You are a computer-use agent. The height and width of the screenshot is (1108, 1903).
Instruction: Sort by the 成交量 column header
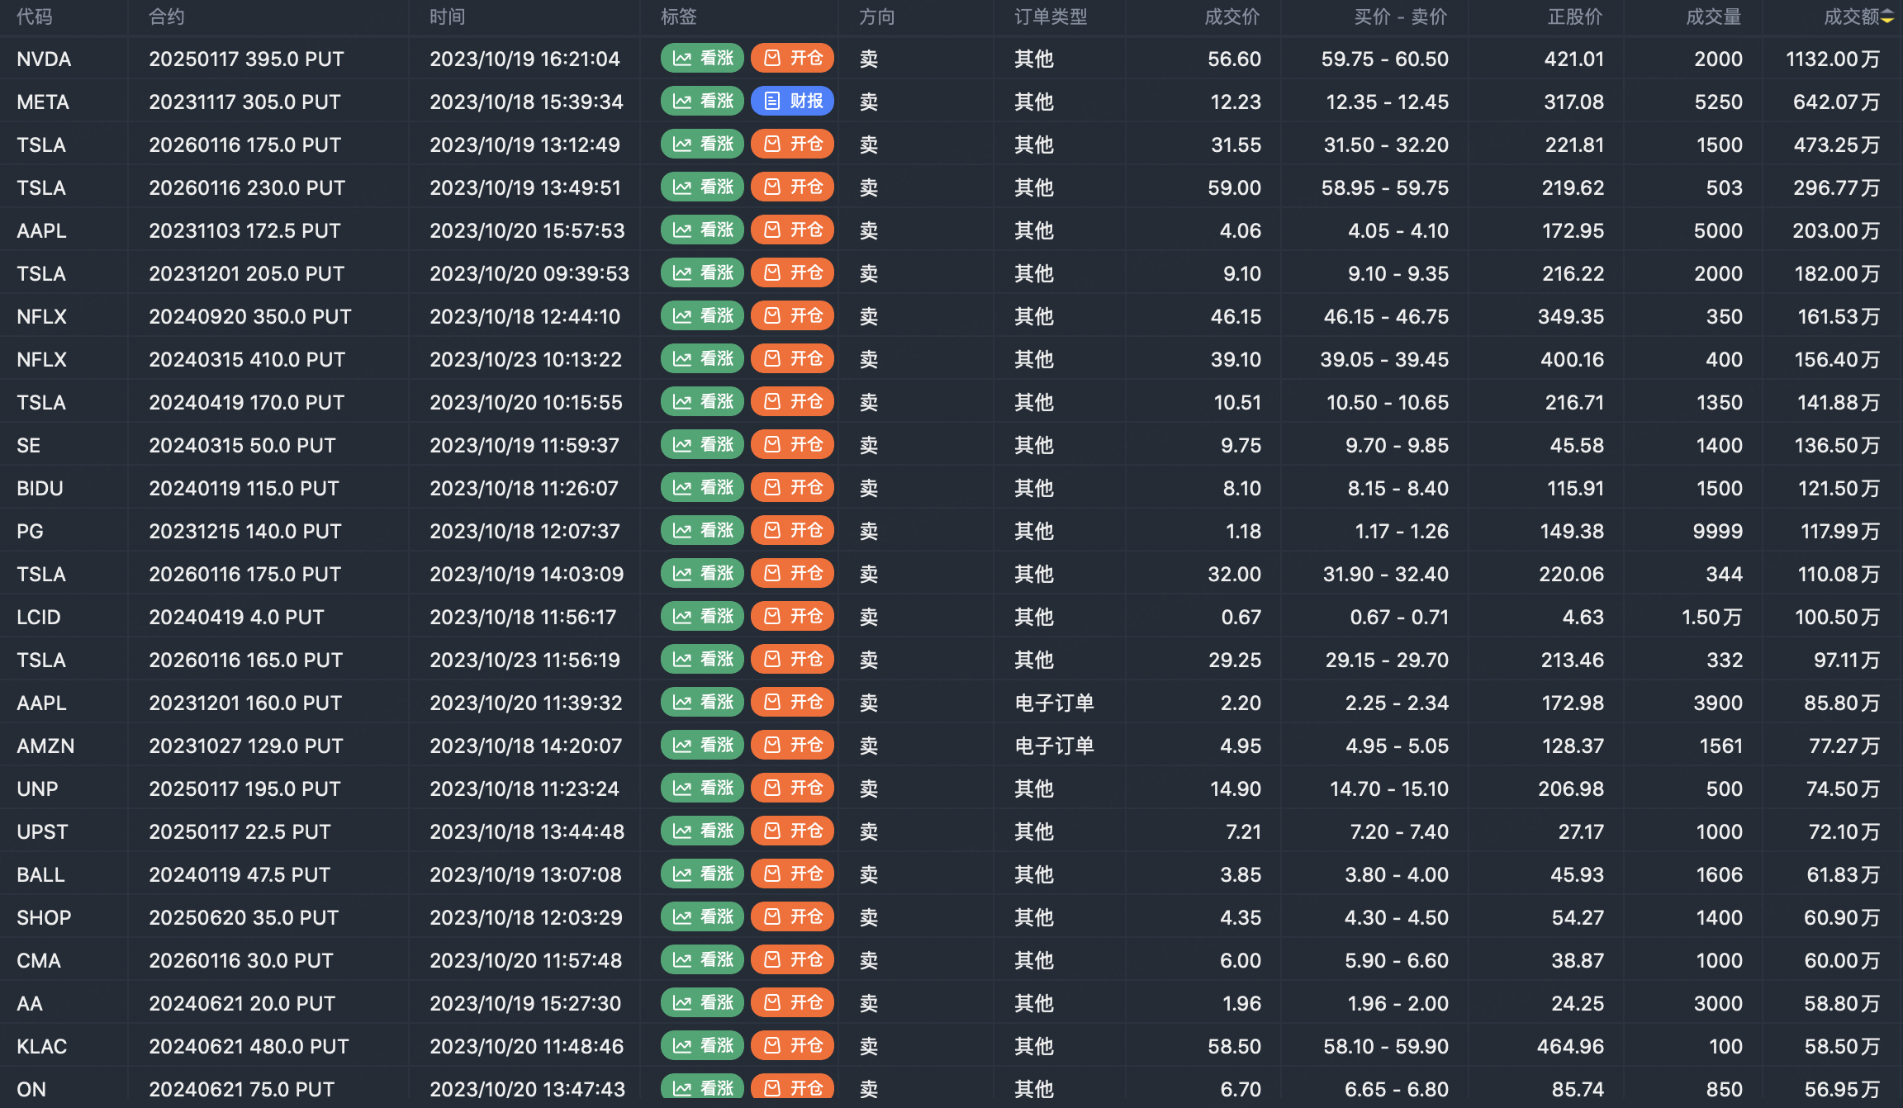coord(1713,17)
